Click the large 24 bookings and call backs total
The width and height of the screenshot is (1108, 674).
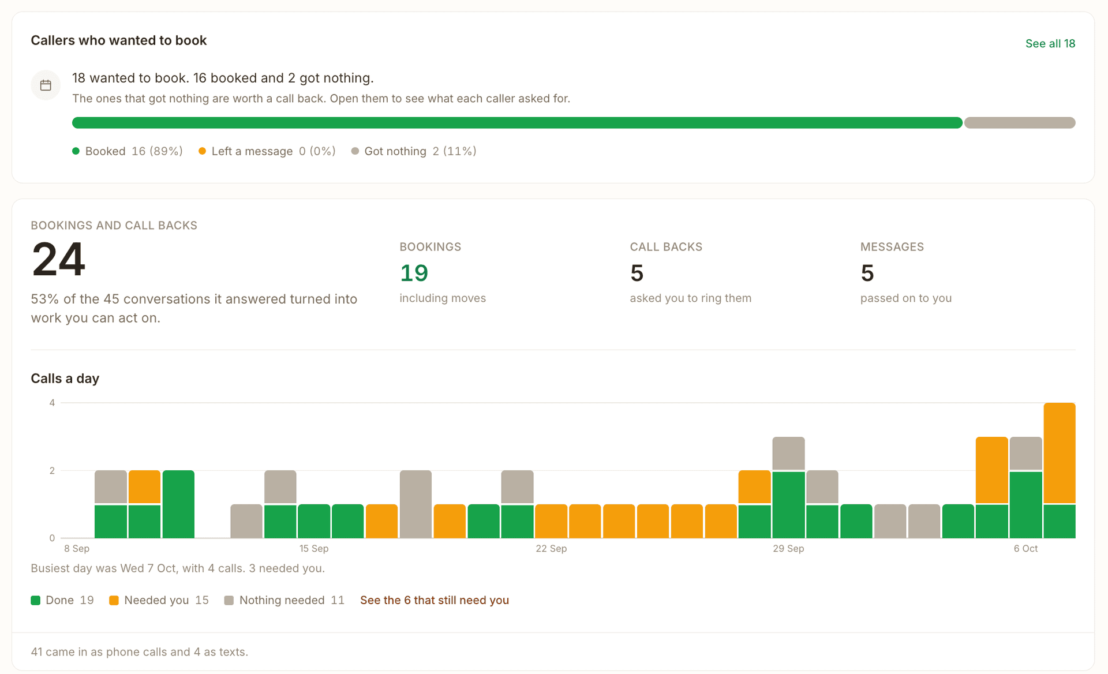click(58, 259)
